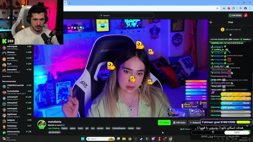253x142 pixels.
Task: Click Nichoqu's sidebar avatar
Action: pos(4,53)
